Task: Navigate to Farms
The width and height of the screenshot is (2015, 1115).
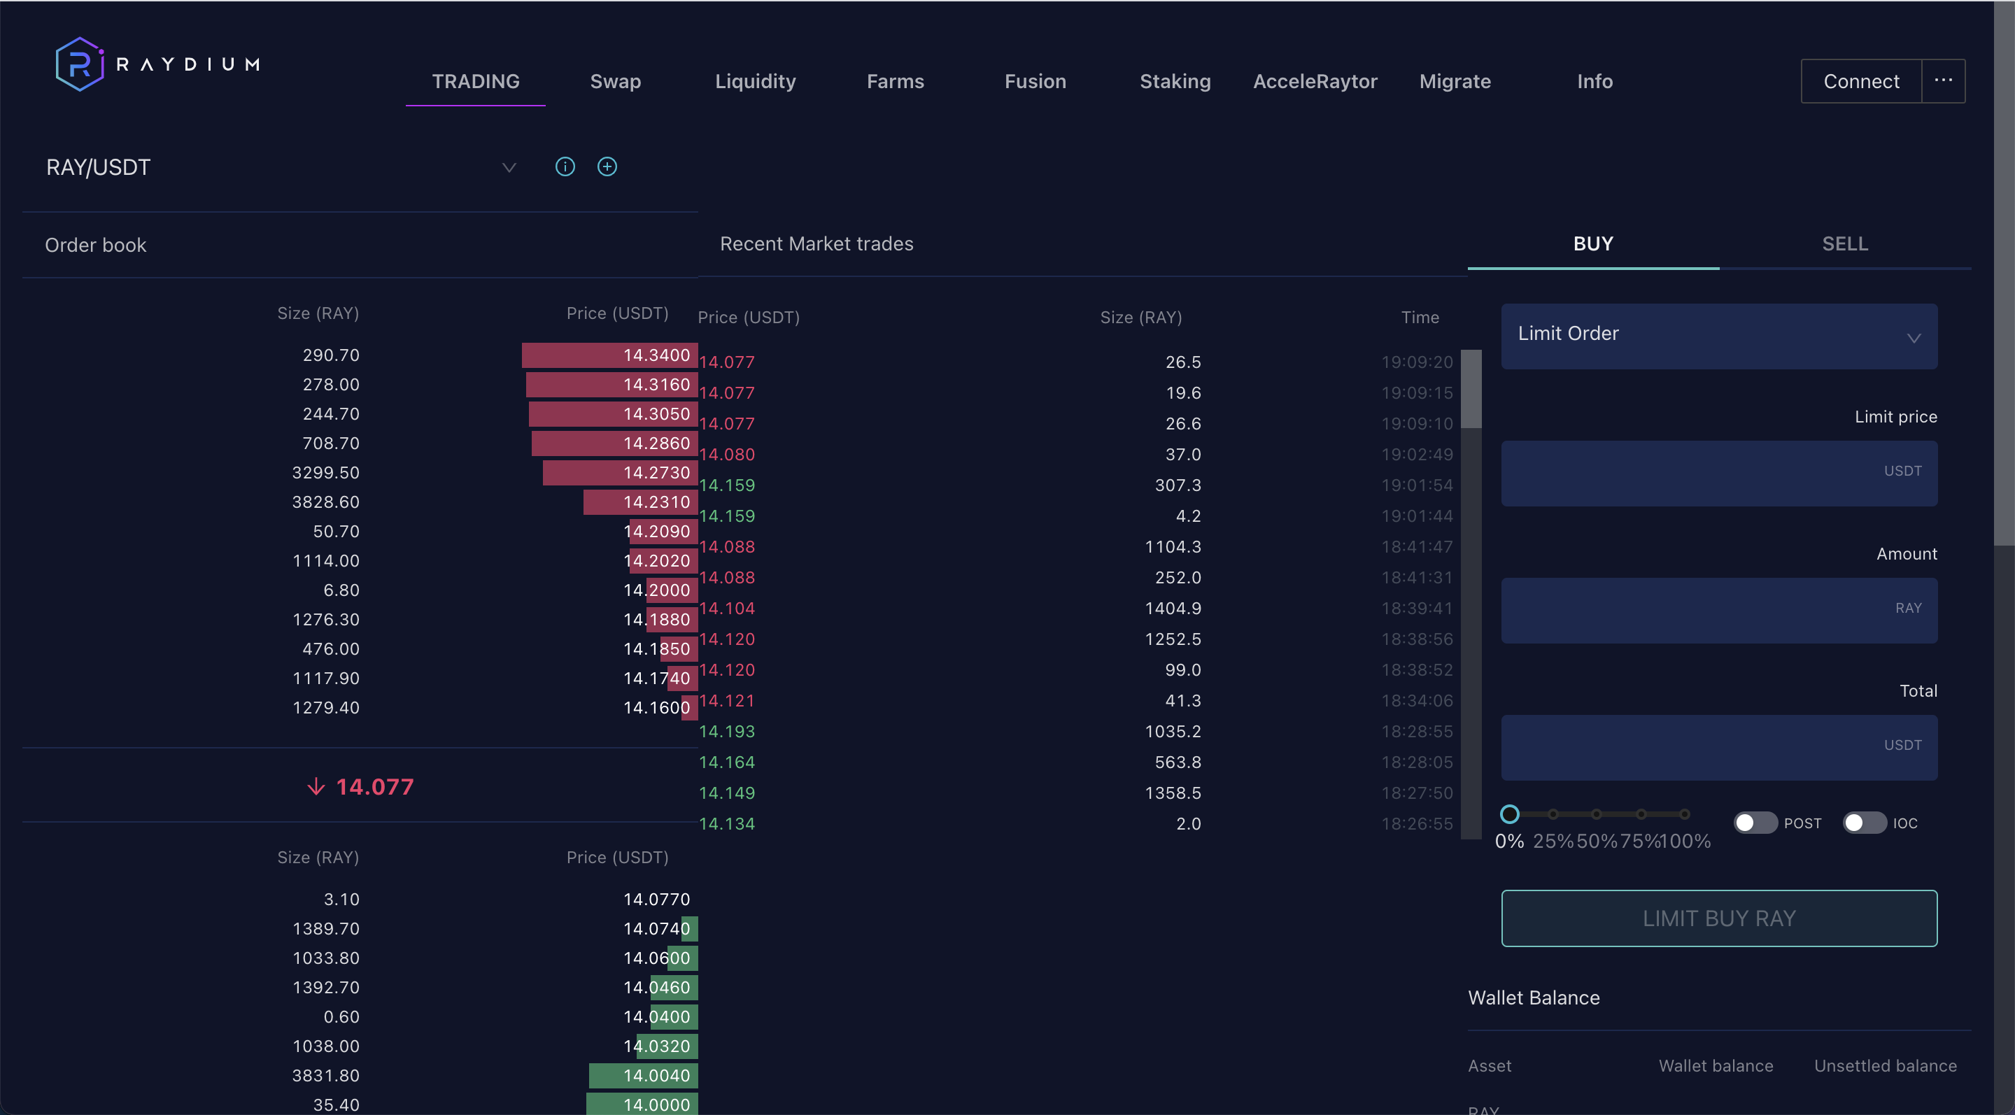Action: coord(895,81)
